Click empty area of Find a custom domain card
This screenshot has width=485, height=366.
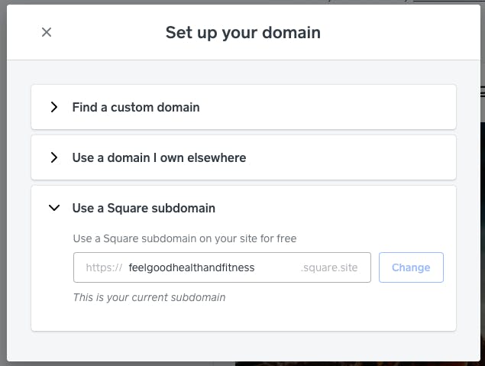pyautogui.click(x=328, y=107)
